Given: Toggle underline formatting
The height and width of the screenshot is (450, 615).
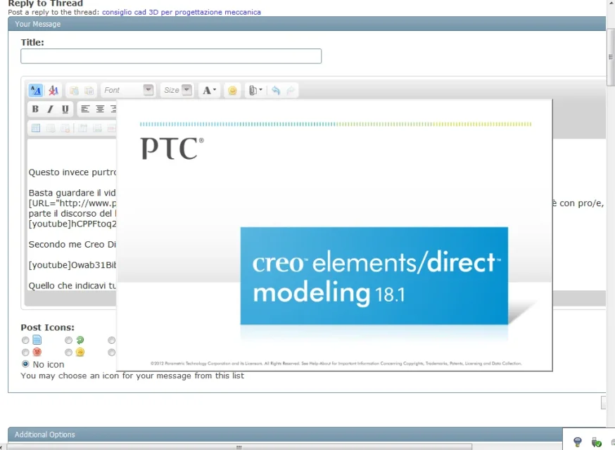Looking at the screenshot, I should (x=65, y=109).
